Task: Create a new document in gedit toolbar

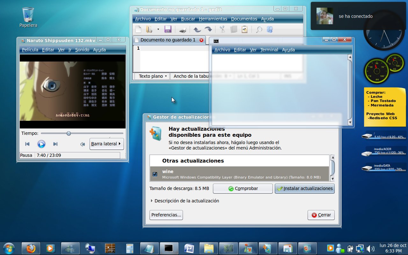Action: (x=138, y=30)
